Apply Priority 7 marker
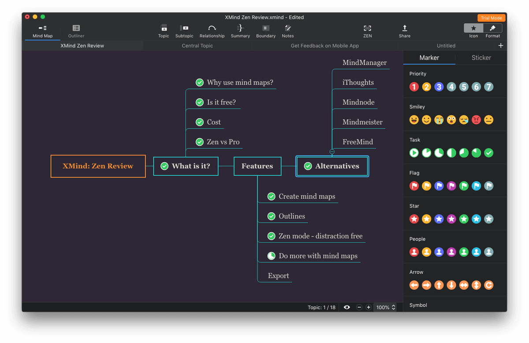This screenshot has height=343, width=529. 488,87
